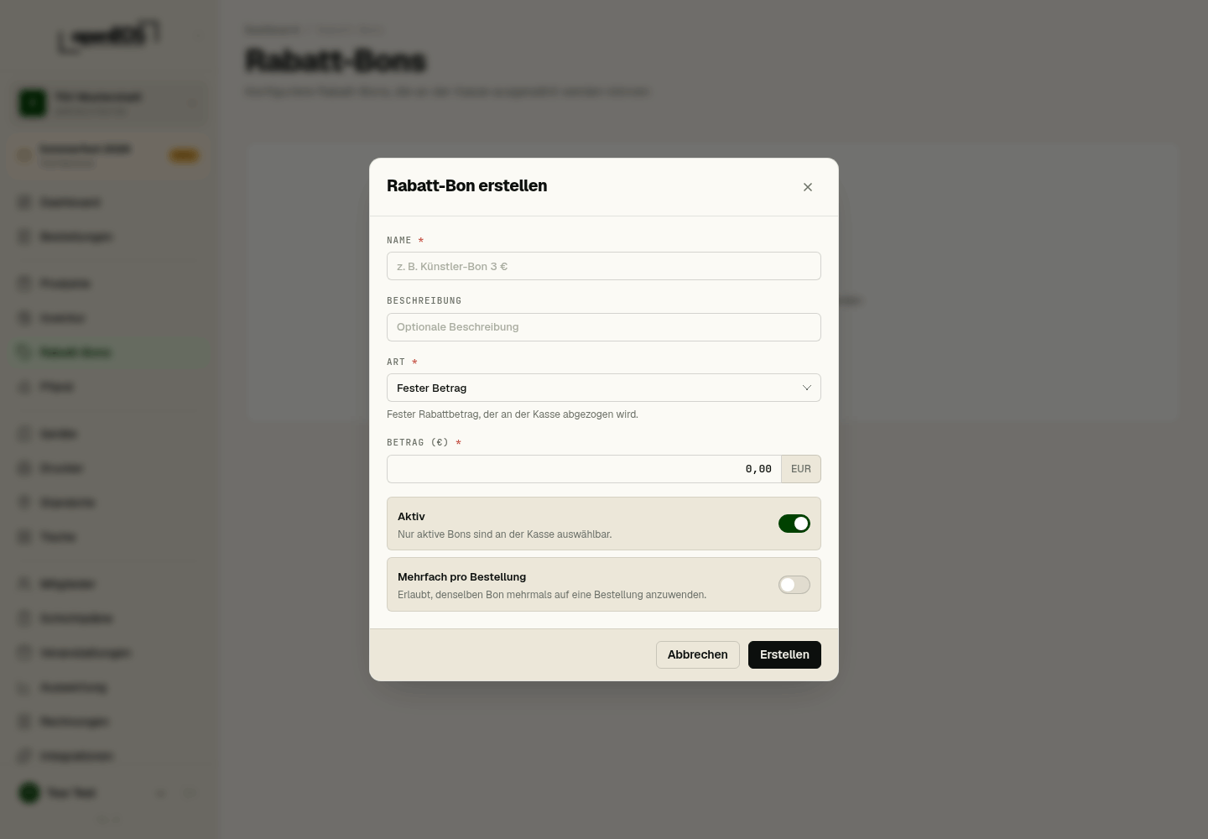Open the Inventar sidebar entry
The height and width of the screenshot is (839, 1208).
point(109,318)
